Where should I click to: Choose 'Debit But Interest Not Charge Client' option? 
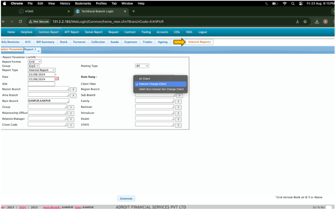click(161, 89)
